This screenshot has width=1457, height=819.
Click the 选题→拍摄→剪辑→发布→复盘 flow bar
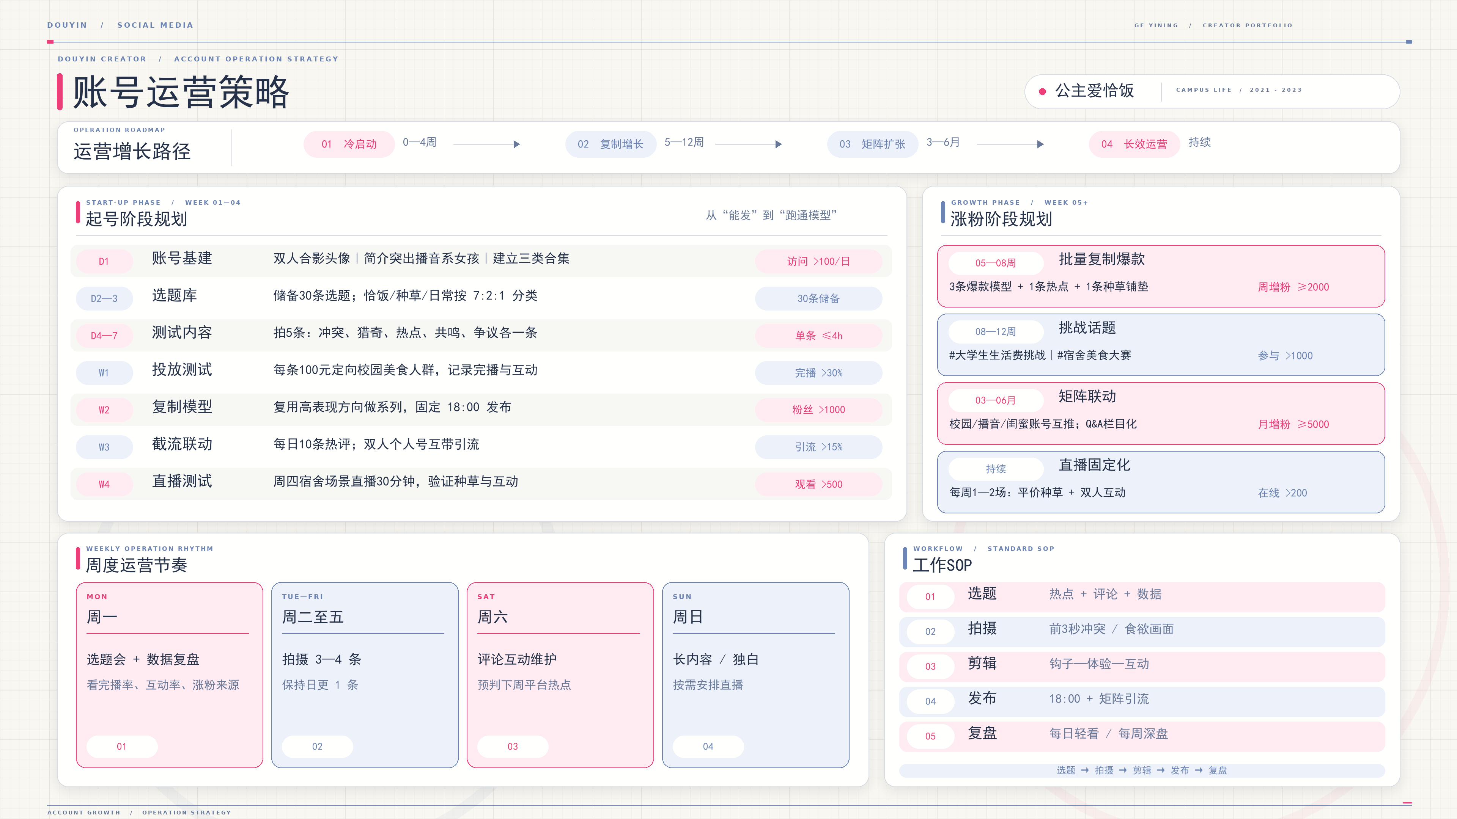tap(1142, 770)
